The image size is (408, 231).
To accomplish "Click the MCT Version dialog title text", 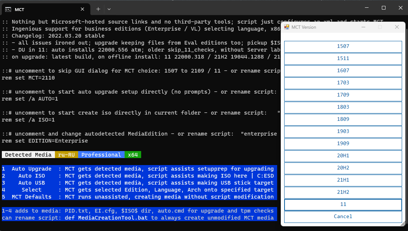I will point(304,27).
